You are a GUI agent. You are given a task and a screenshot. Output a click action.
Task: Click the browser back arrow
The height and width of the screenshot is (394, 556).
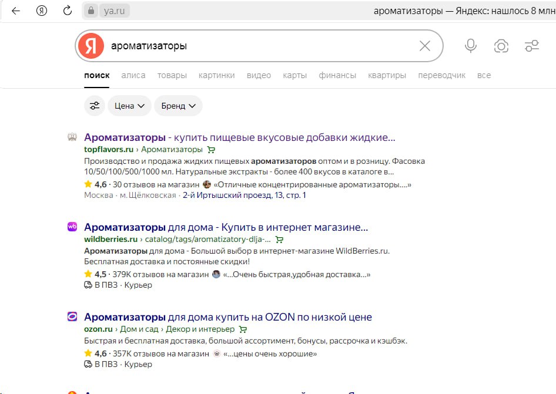(x=16, y=11)
